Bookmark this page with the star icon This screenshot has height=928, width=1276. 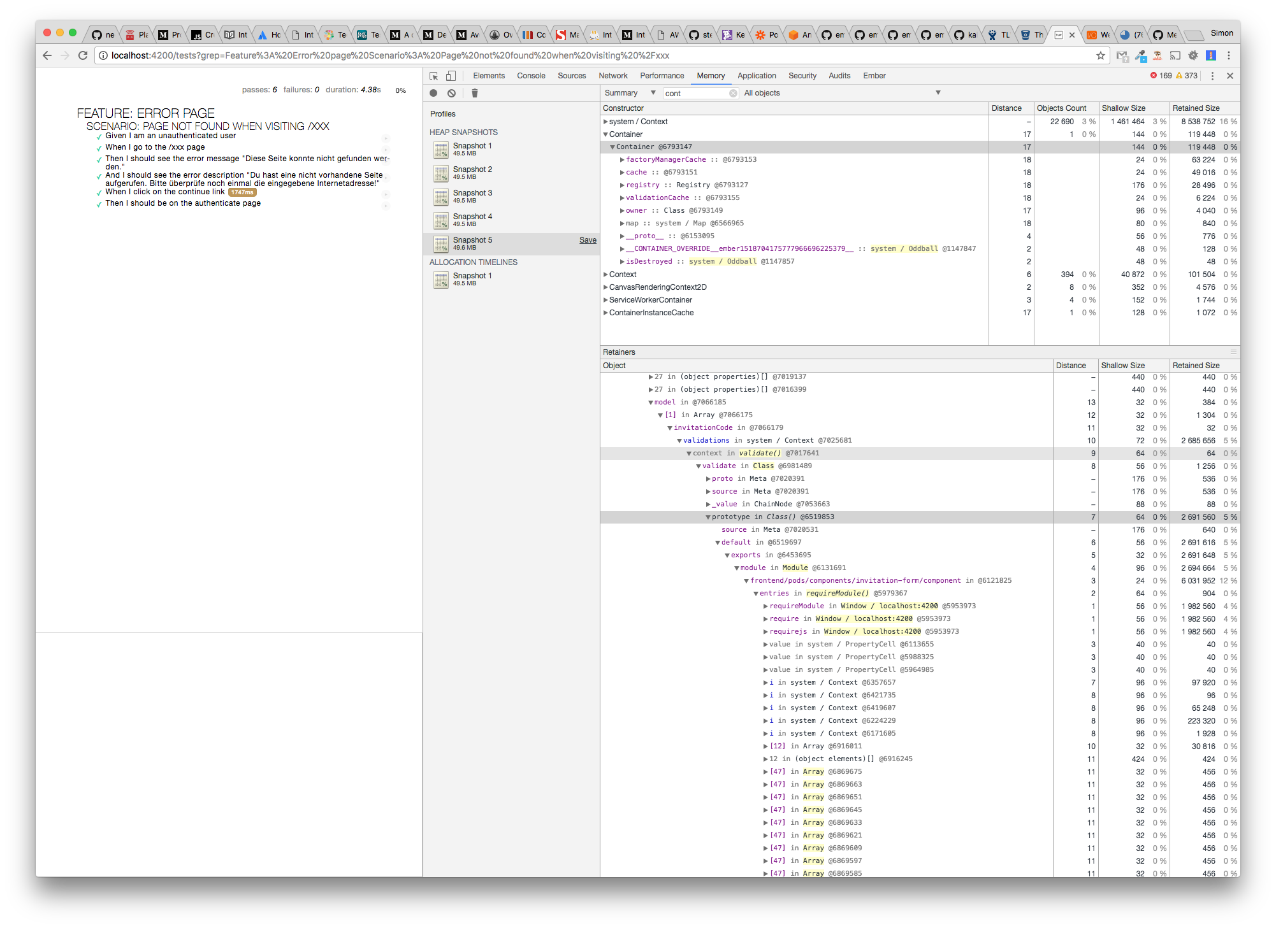1101,55
